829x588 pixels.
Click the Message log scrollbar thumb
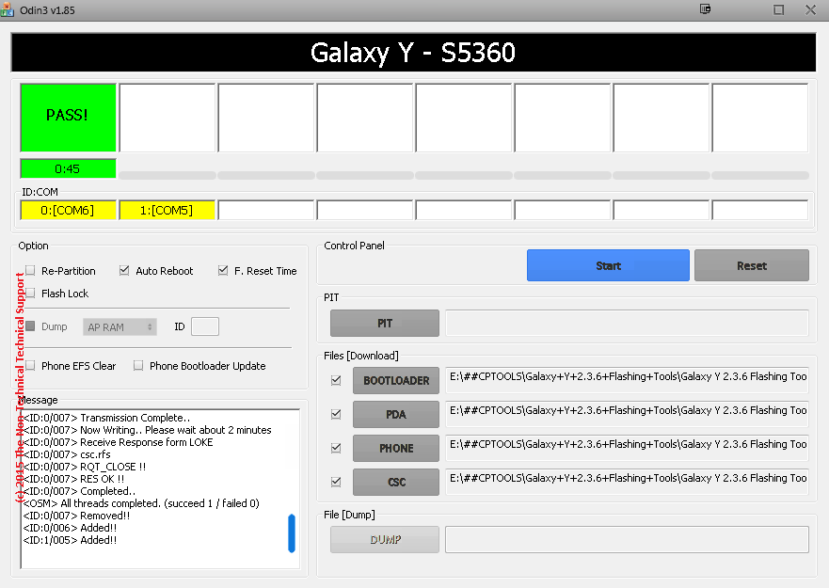[x=292, y=533]
